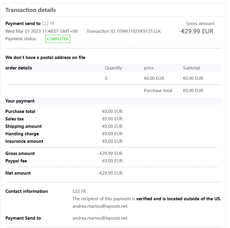Click the Your payment section header
Screen dimensions: 230x228
(x=20, y=101)
